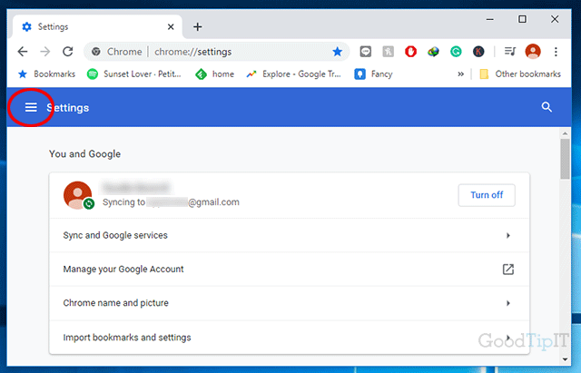Click the account avatar in You and Google

[78, 195]
